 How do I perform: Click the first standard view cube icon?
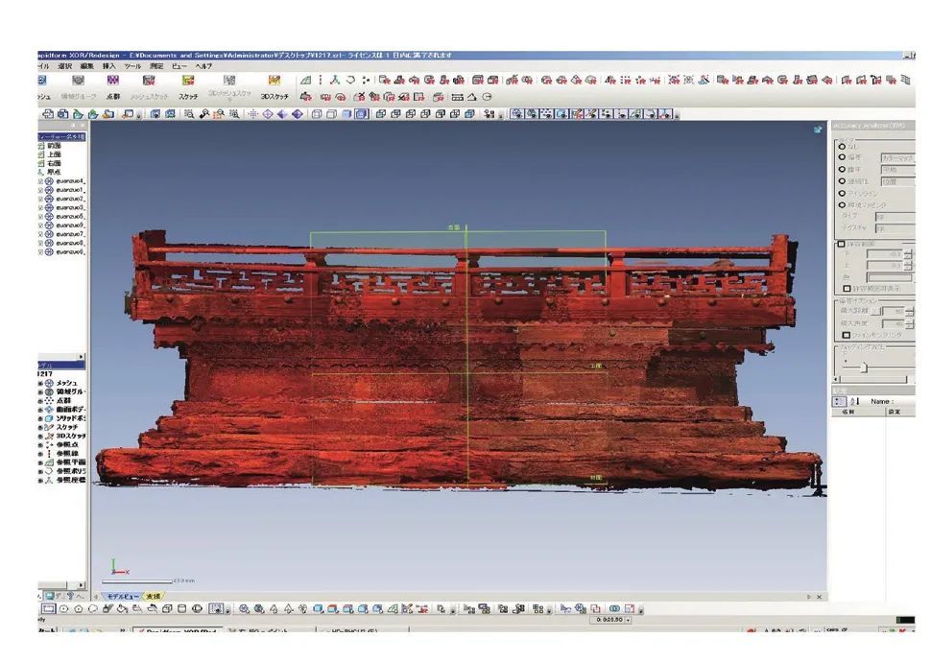pyautogui.click(x=381, y=113)
